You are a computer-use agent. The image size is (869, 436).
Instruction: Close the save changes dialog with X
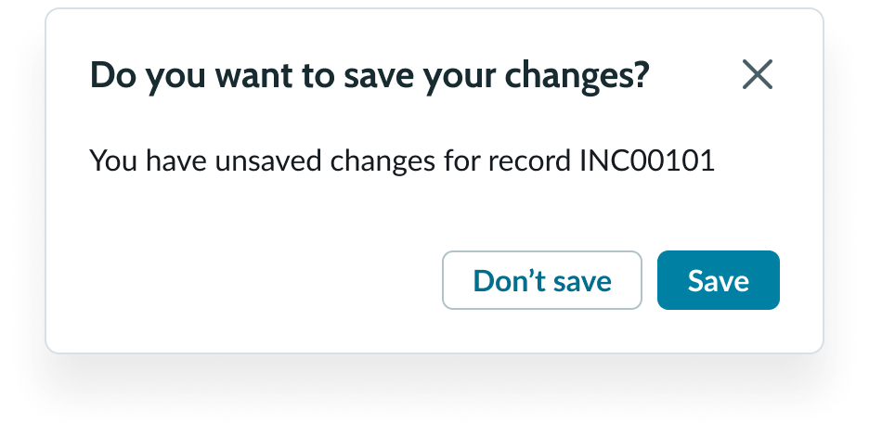[x=758, y=75]
